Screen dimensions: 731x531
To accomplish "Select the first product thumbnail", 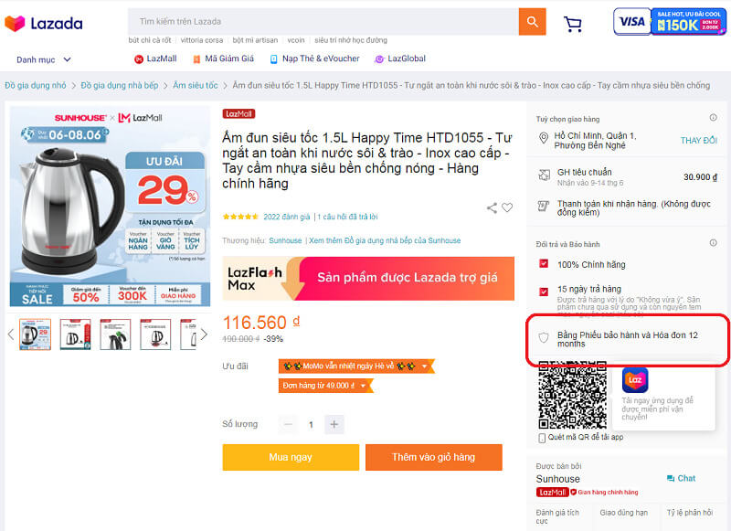I will [35, 335].
